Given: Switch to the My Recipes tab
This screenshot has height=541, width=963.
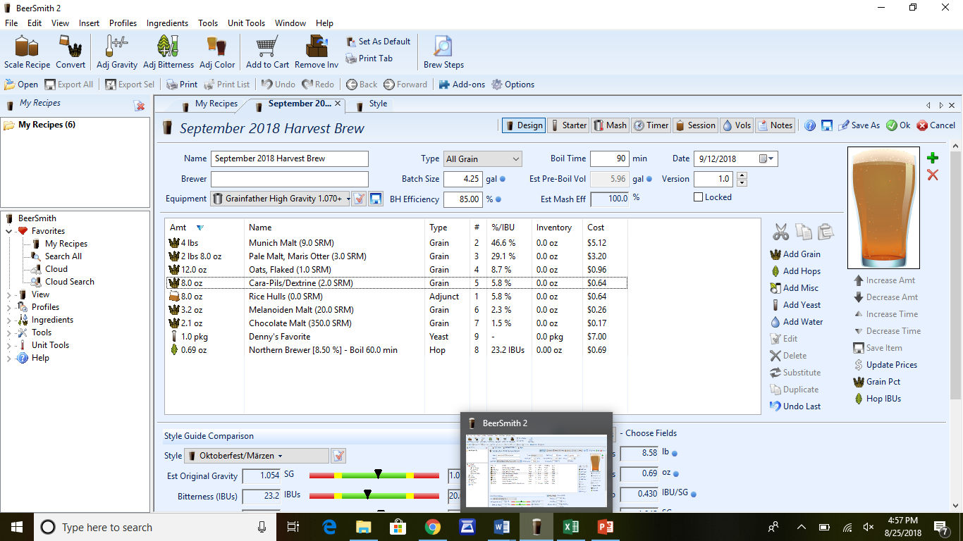Looking at the screenshot, I should 209,104.
